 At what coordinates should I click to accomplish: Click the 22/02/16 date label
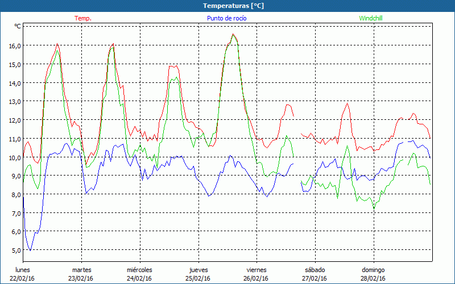point(24,278)
